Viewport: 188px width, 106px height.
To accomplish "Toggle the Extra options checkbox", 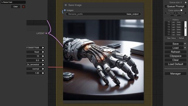I will pyautogui.click(x=182, y=10).
